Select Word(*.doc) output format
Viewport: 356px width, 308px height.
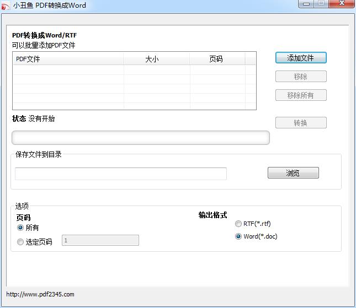238,236
